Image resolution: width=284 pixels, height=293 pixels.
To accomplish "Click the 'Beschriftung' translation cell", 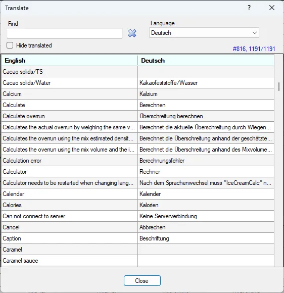I will (x=206, y=238).
